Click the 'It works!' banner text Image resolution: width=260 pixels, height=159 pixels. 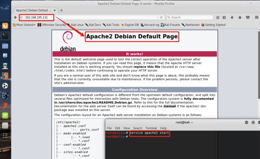134,54
